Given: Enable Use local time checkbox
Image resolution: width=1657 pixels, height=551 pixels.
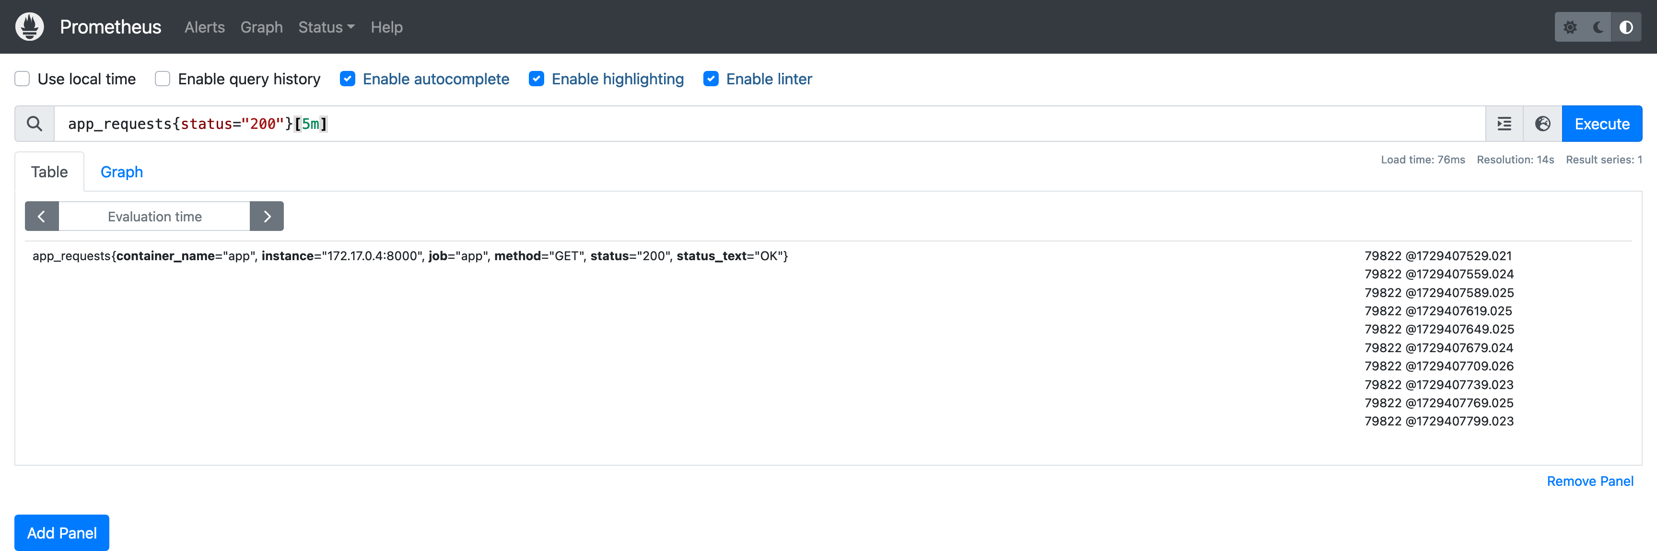Looking at the screenshot, I should (x=23, y=79).
